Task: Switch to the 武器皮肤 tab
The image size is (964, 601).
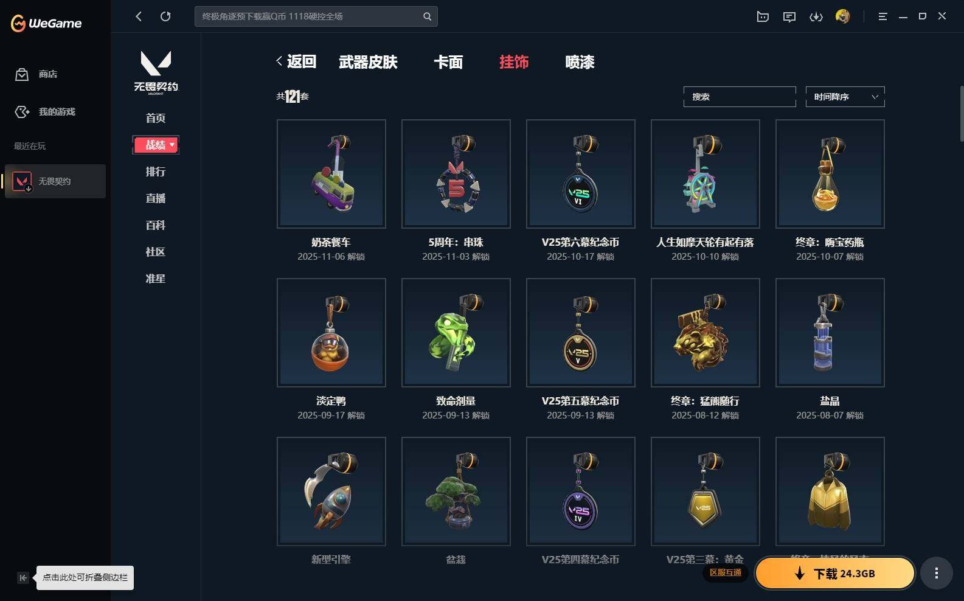Action: [368, 62]
